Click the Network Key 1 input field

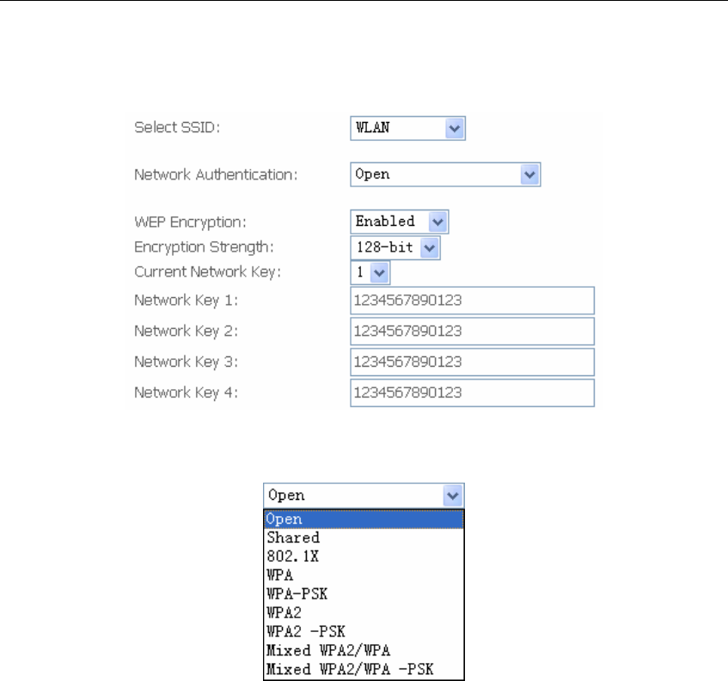[472, 301]
